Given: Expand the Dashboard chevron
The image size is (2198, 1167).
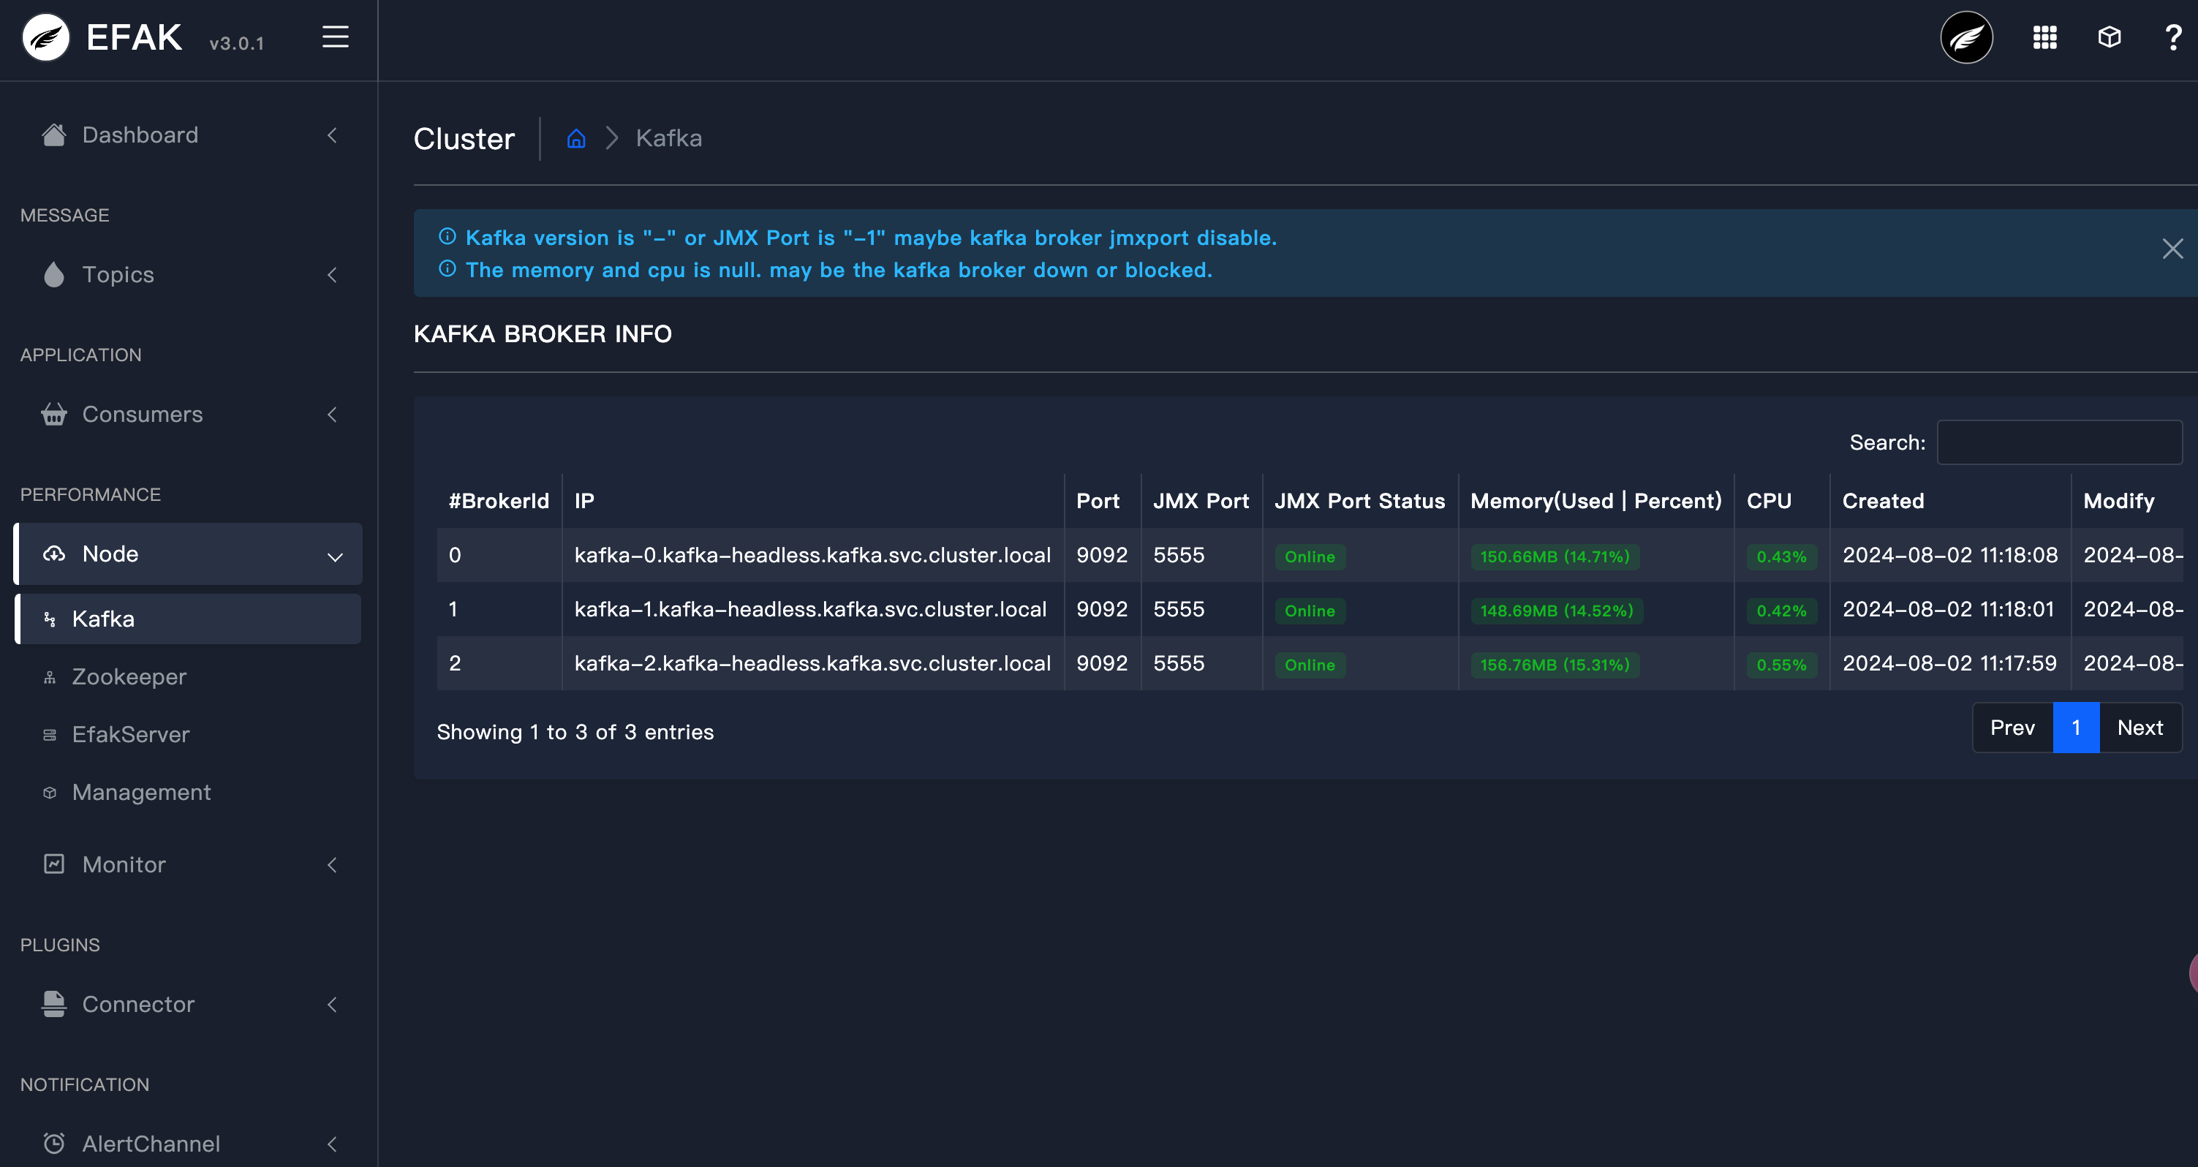Looking at the screenshot, I should (x=332, y=135).
